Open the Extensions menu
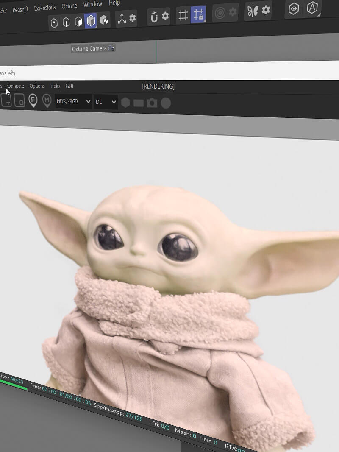The height and width of the screenshot is (452, 339). 45,8
